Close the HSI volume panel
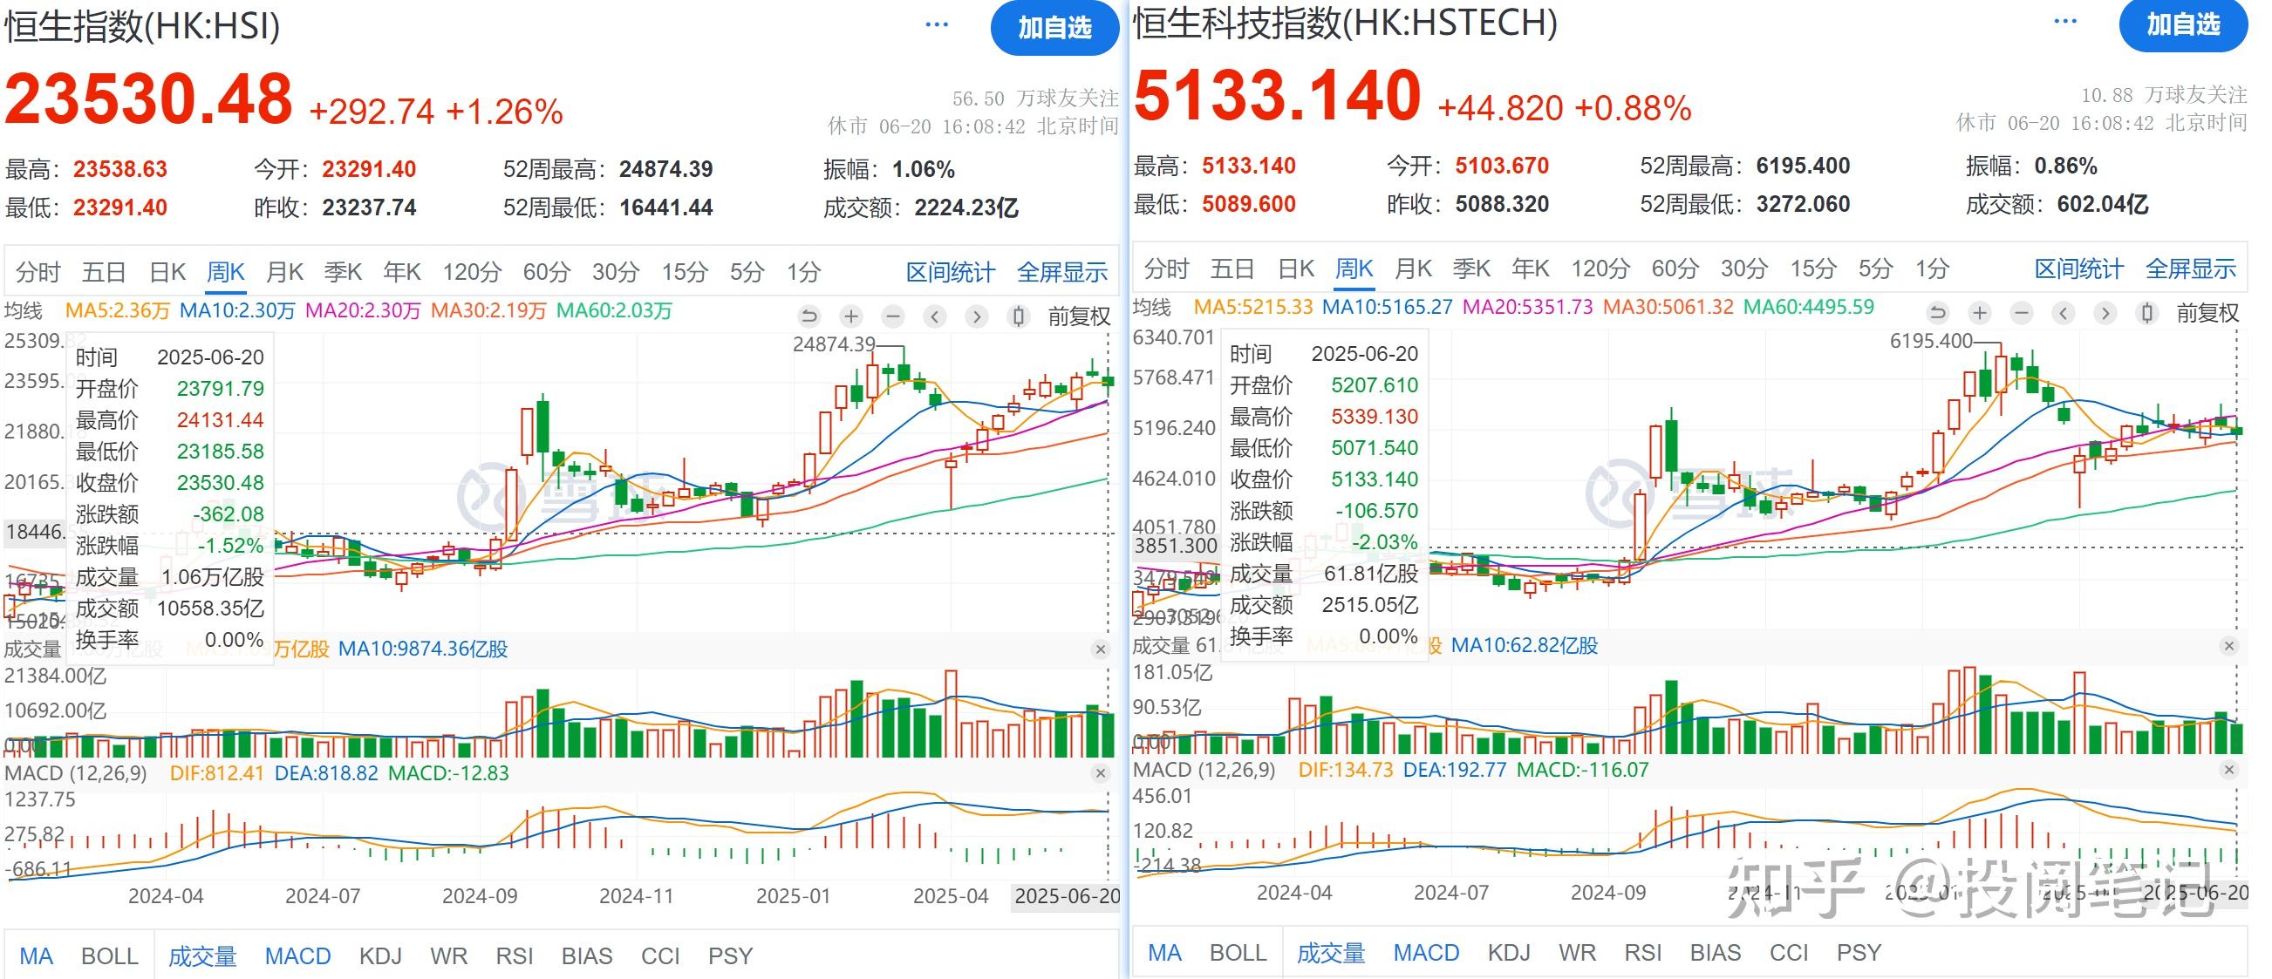The width and height of the screenshot is (2272, 979). click(x=1101, y=649)
